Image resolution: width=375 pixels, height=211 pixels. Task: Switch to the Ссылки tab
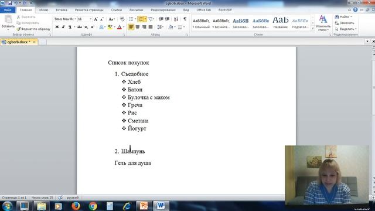coord(117,10)
